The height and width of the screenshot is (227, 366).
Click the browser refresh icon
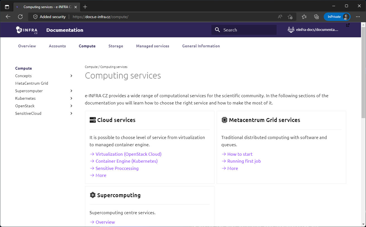[x=20, y=17]
